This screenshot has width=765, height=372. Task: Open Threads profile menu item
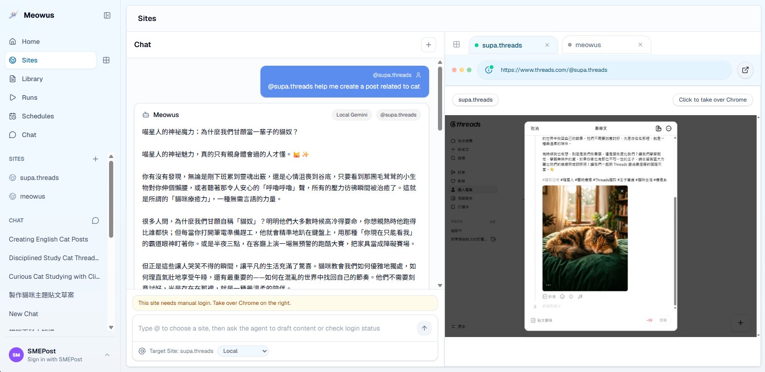473,190
